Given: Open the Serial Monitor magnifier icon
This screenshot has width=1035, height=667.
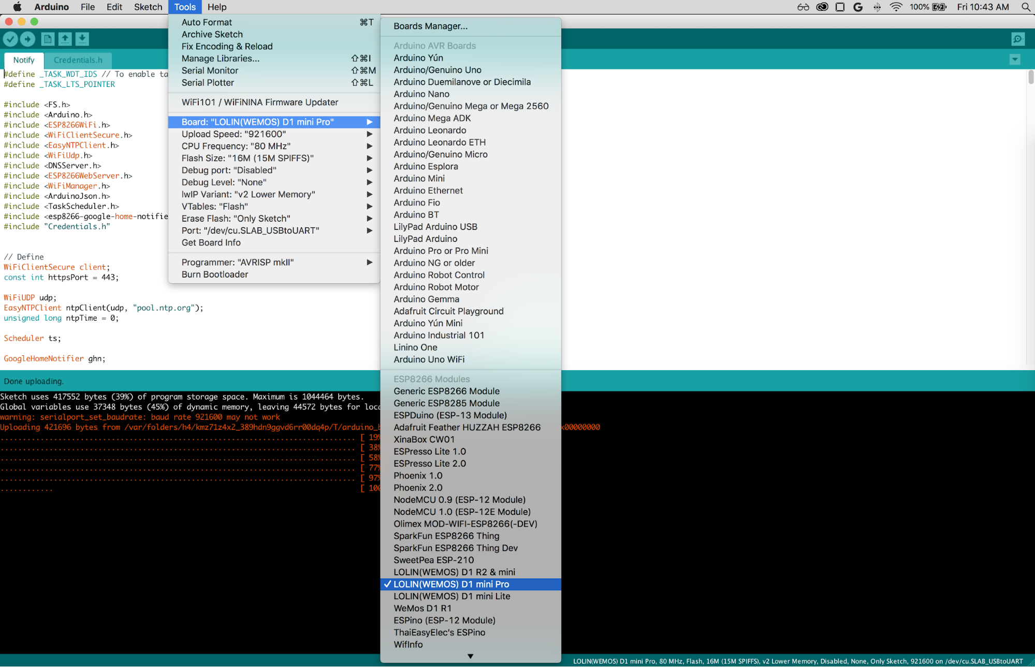Looking at the screenshot, I should (x=1017, y=39).
